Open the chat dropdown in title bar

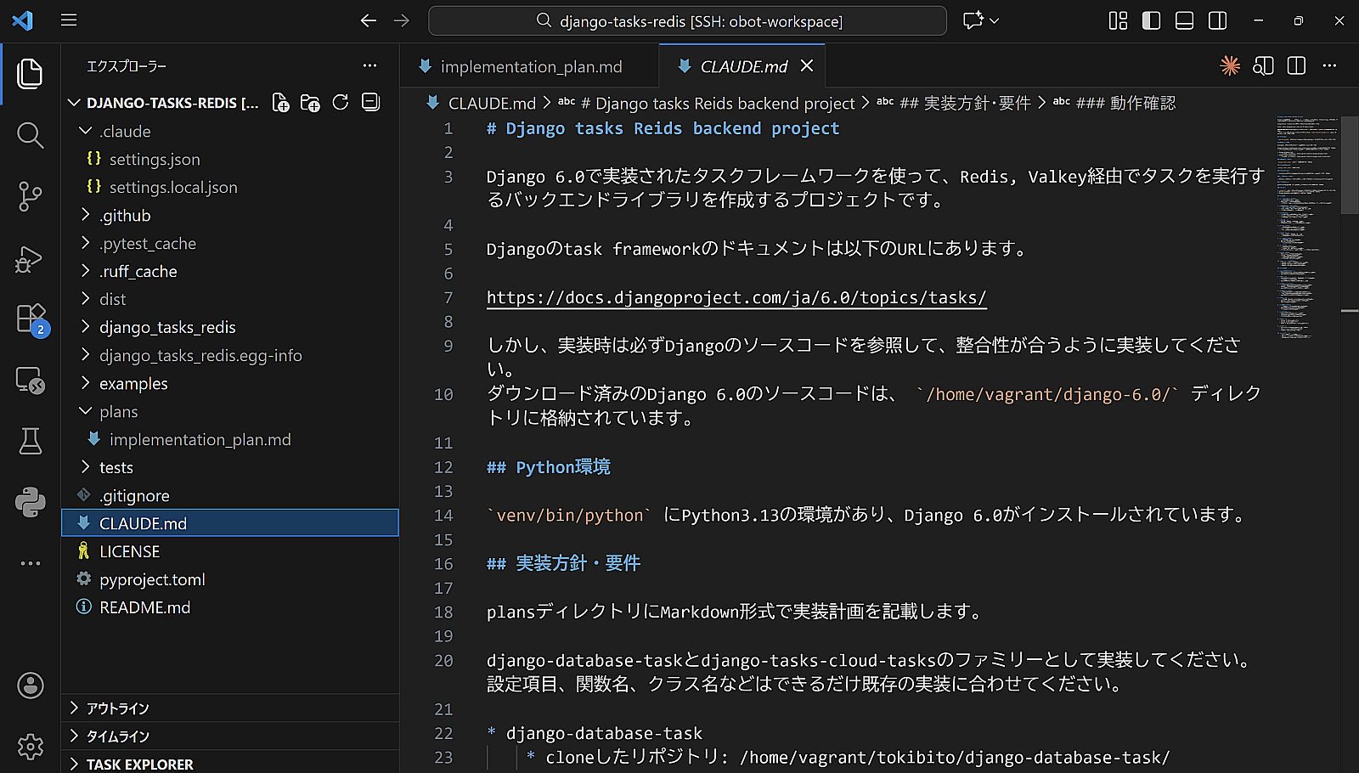pyautogui.click(x=995, y=20)
